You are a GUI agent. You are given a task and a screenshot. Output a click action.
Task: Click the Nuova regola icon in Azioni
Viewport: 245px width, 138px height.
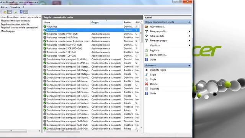(147, 27)
